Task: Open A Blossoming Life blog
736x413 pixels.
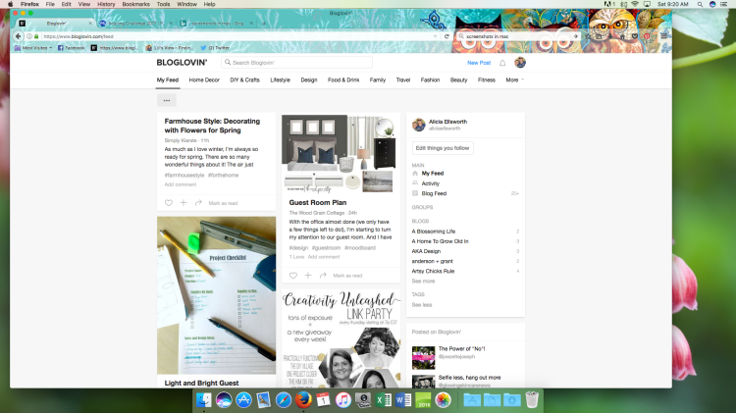Action: point(433,232)
